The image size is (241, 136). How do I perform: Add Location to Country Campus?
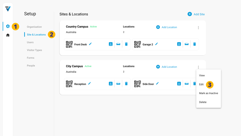[x=166, y=27]
